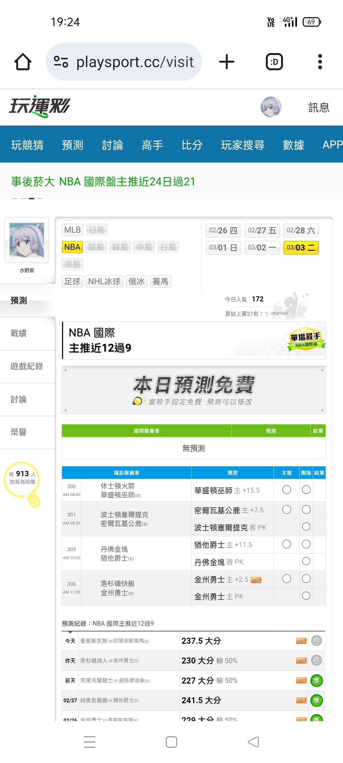The width and height of the screenshot is (343, 763).
Task: Tap the playsport.cc address field
Action: (124, 62)
